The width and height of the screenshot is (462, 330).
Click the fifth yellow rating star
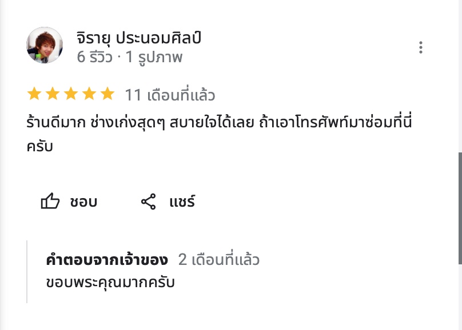coord(107,94)
